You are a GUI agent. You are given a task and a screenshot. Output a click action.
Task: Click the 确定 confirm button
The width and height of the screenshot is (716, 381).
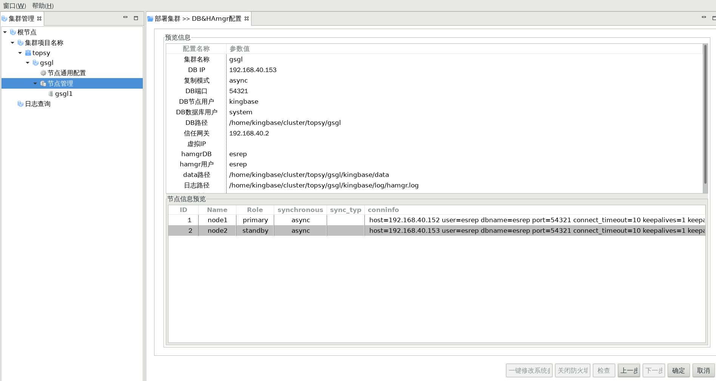point(678,370)
